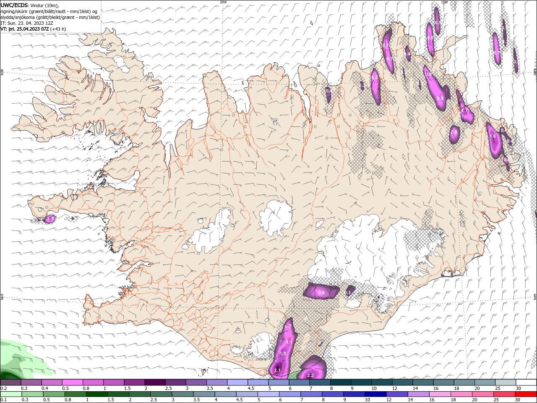Click the '2.1' precipitation value on south coast
This screenshot has width=537, height=403.
click(x=277, y=370)
